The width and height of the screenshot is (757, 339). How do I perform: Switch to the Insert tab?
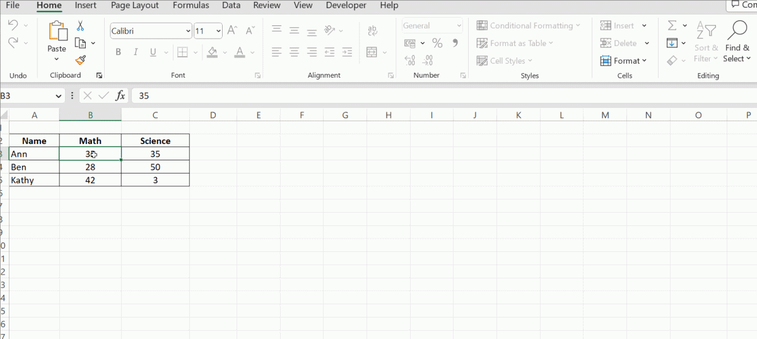86,6
